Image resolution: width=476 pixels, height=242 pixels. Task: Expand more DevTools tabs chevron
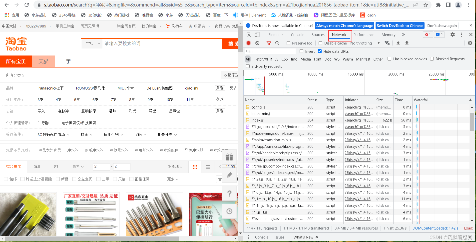403,34
